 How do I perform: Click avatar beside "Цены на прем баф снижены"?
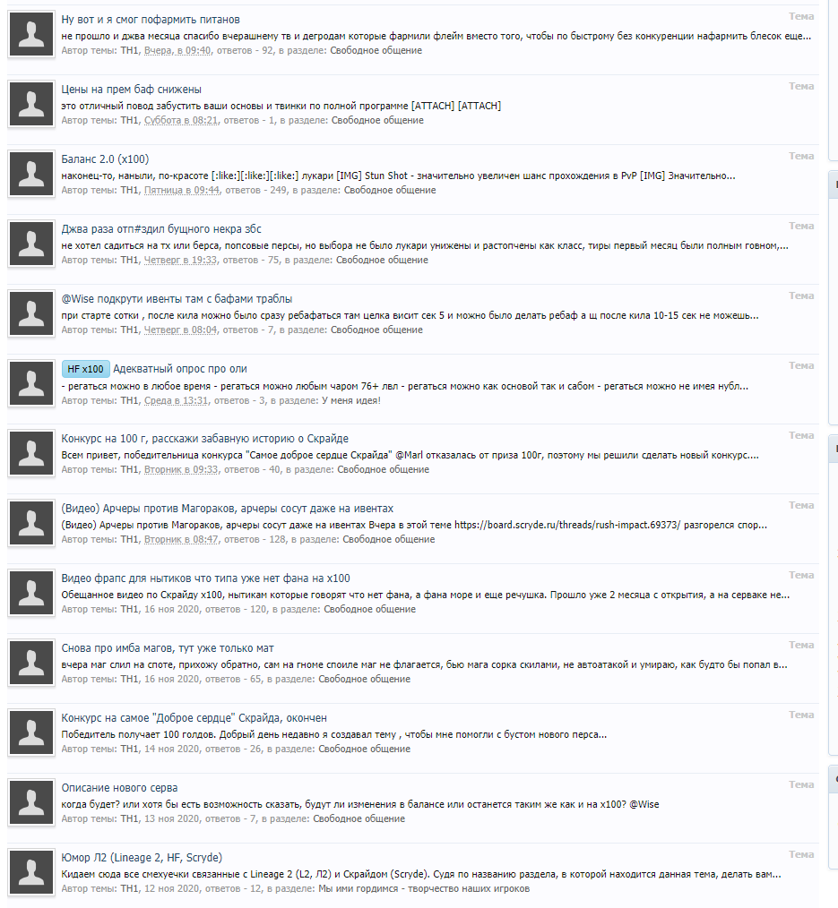click(x=31, y=104)
